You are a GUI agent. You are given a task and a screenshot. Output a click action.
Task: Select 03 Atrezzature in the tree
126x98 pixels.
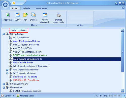(16, 87)
